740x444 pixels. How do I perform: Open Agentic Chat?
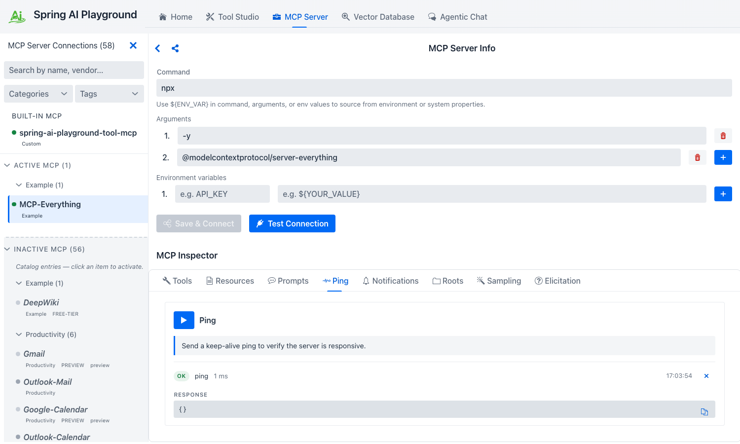457,17
